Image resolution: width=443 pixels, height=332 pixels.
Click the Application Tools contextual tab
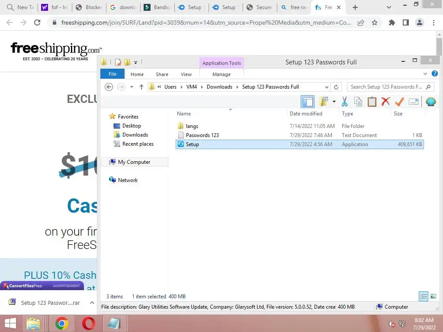coord(221,63)
